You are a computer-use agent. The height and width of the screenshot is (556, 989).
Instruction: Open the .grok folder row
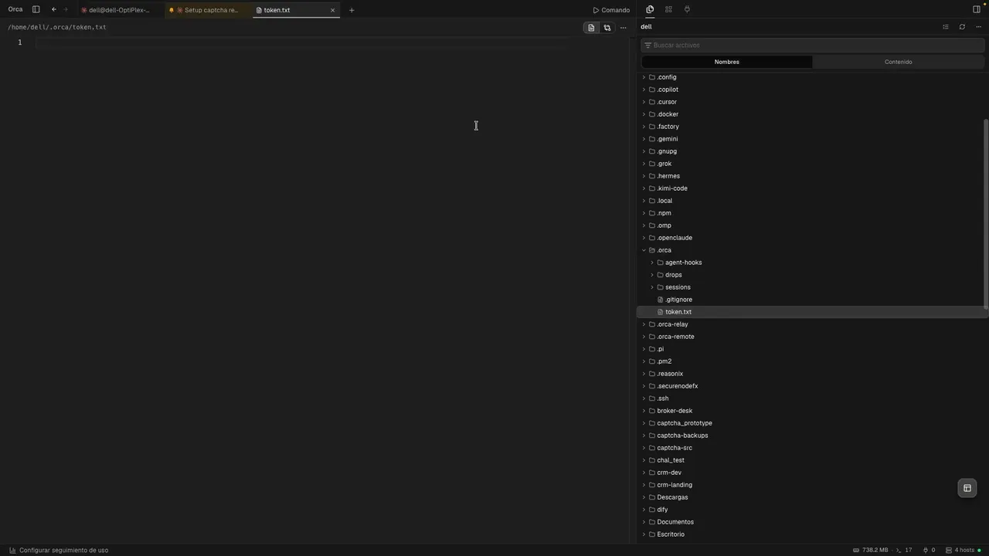(x=809, y=164)
